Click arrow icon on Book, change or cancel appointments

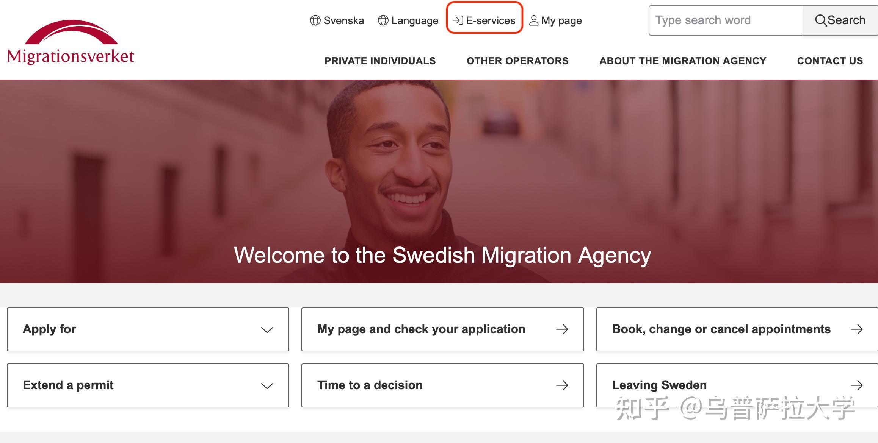pyautogui.click(x=857, y=329)
